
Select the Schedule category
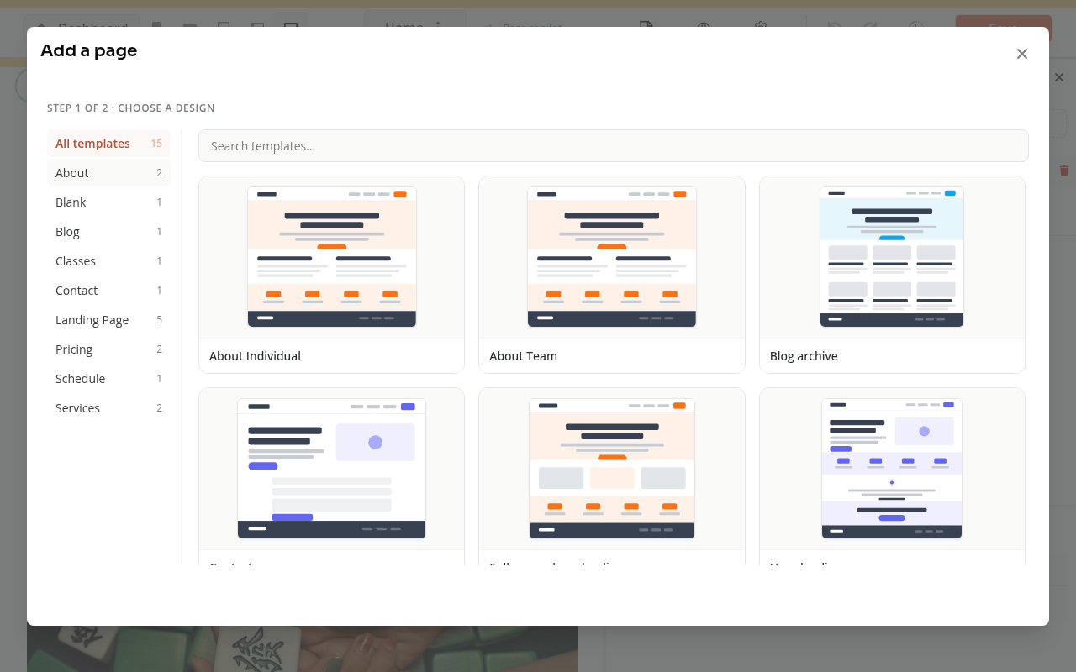108,379
